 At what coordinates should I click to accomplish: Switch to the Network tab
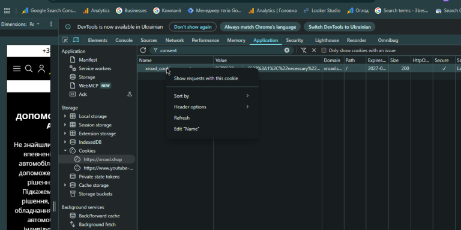[175, 40]
